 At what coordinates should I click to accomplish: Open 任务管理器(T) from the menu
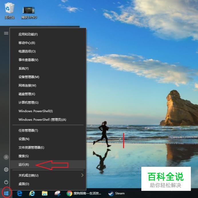tap(48, 130)
